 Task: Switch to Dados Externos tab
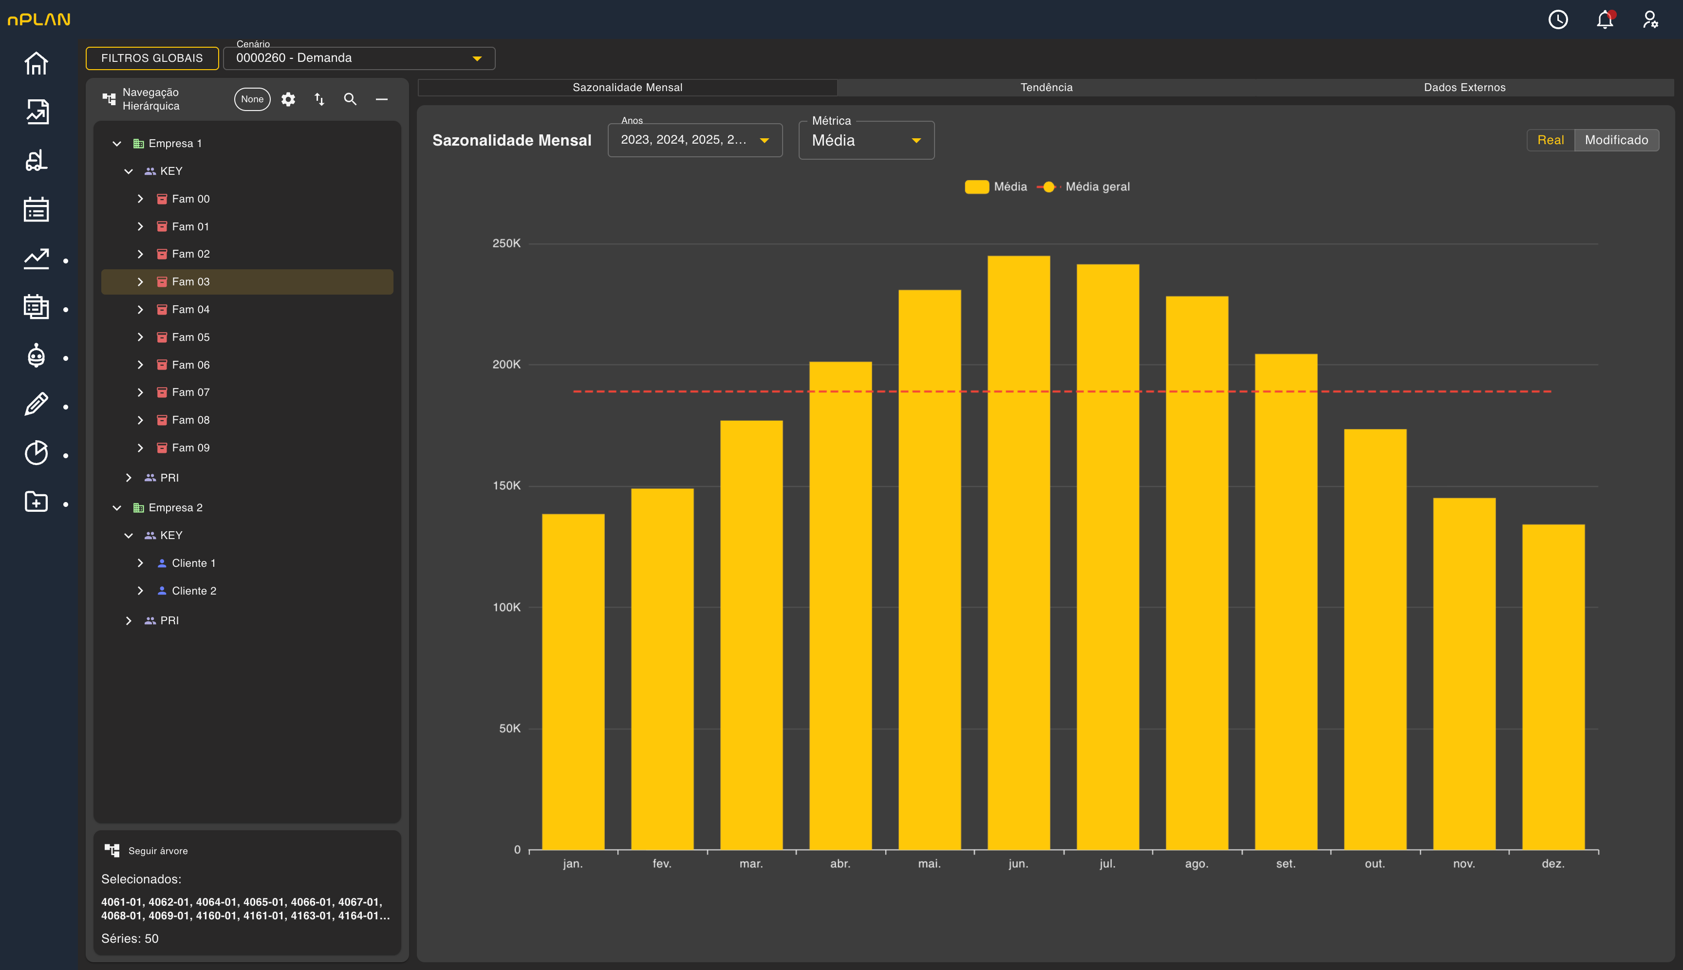[x=1464, y=87]
